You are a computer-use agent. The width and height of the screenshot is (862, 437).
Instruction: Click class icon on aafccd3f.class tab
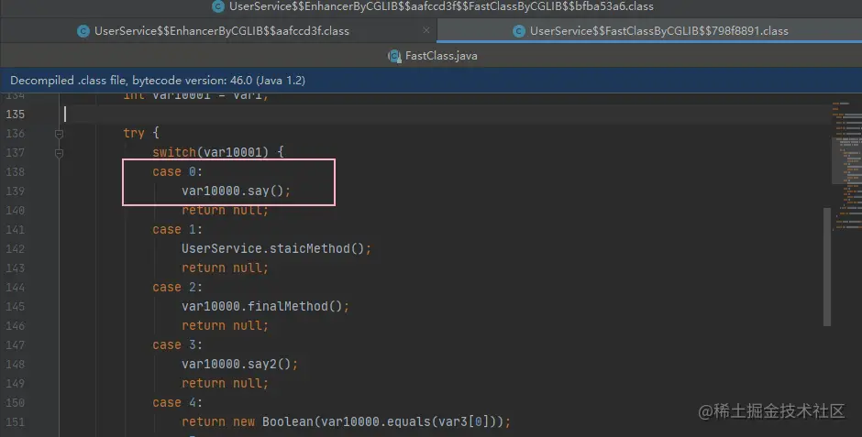83,31
